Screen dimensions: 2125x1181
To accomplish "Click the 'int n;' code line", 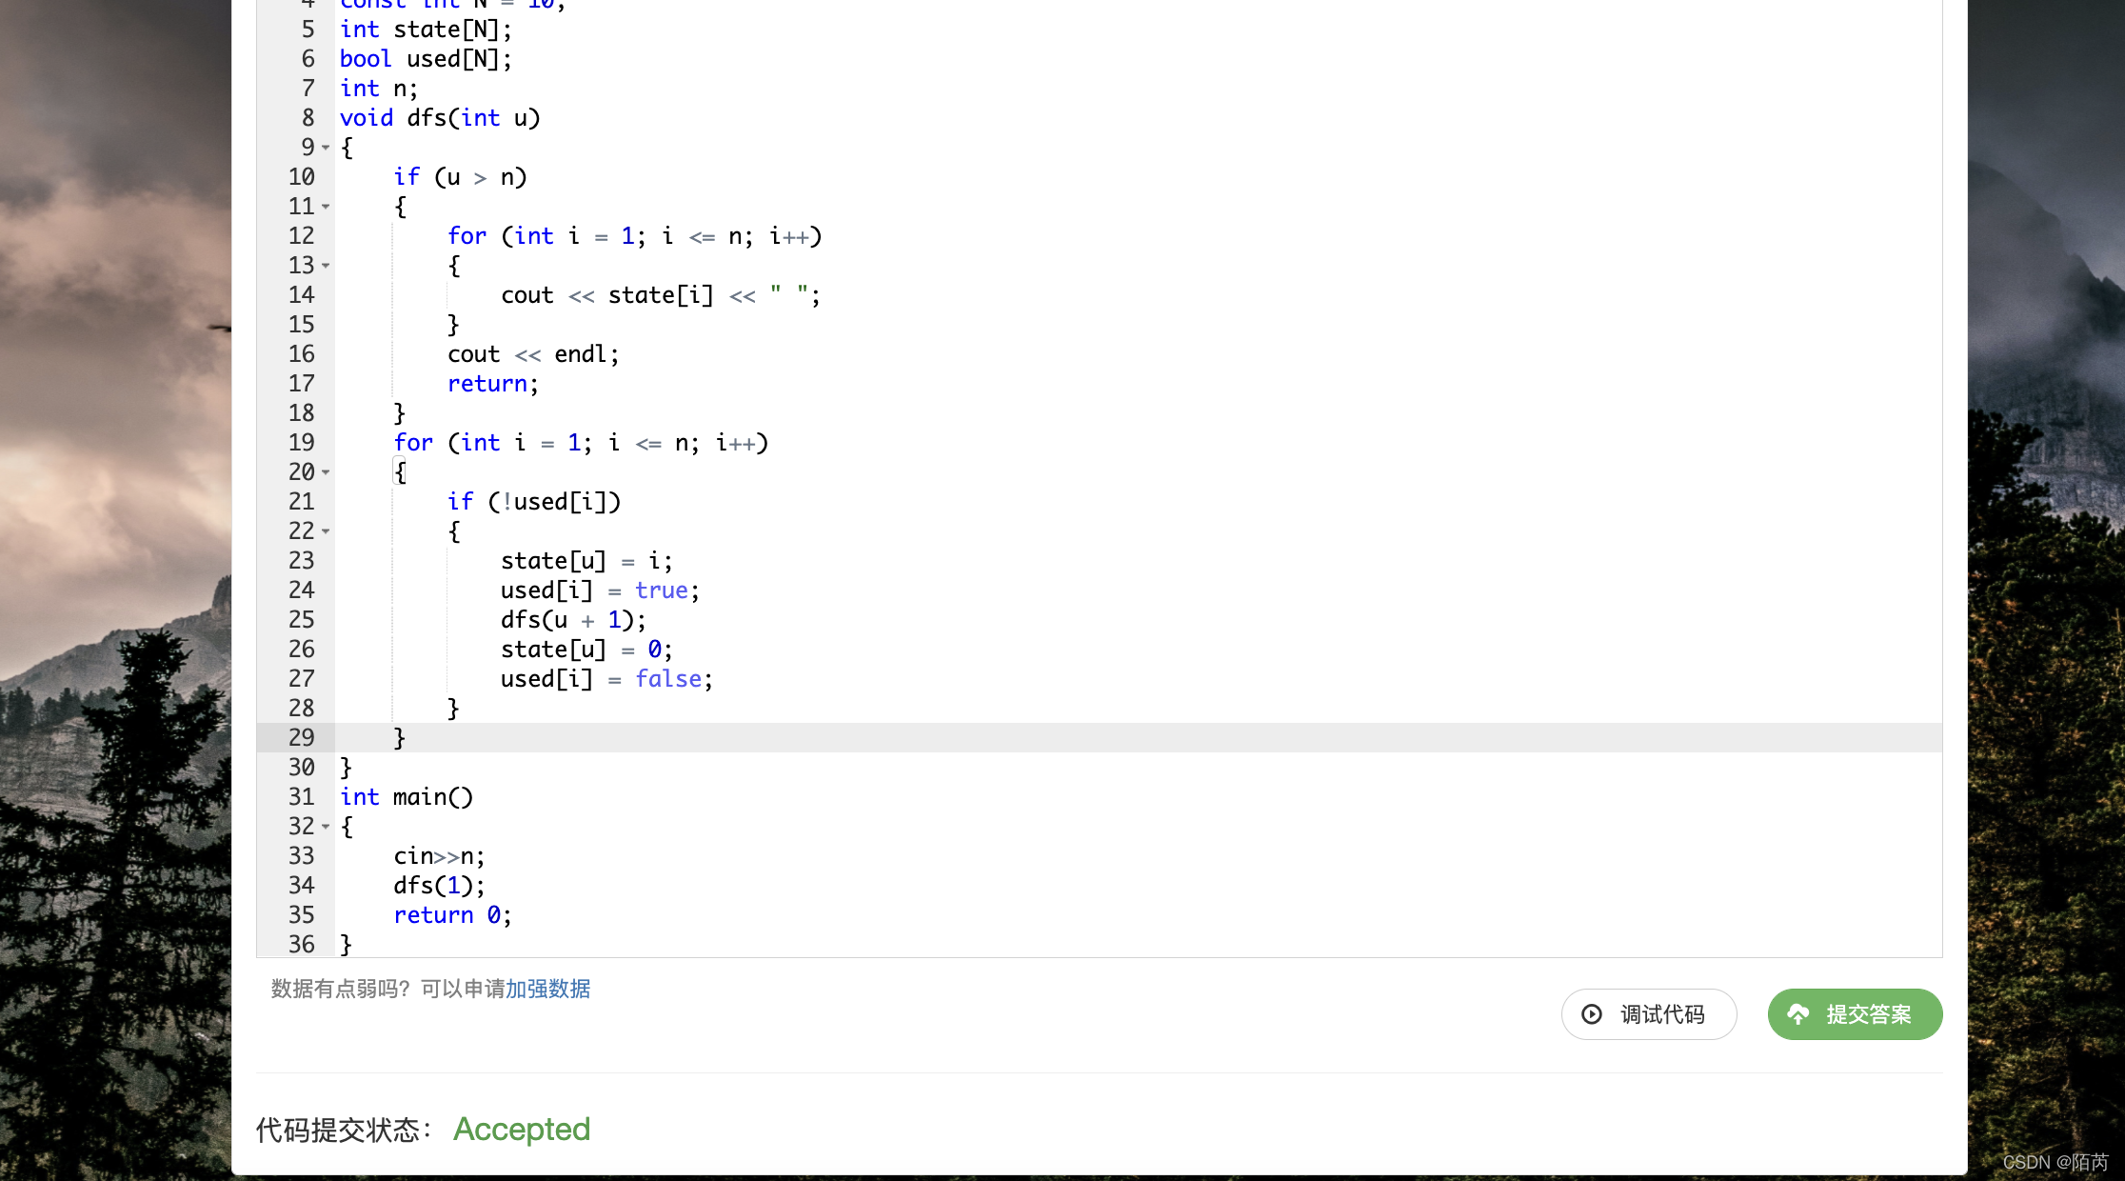I will click(379, 89).
